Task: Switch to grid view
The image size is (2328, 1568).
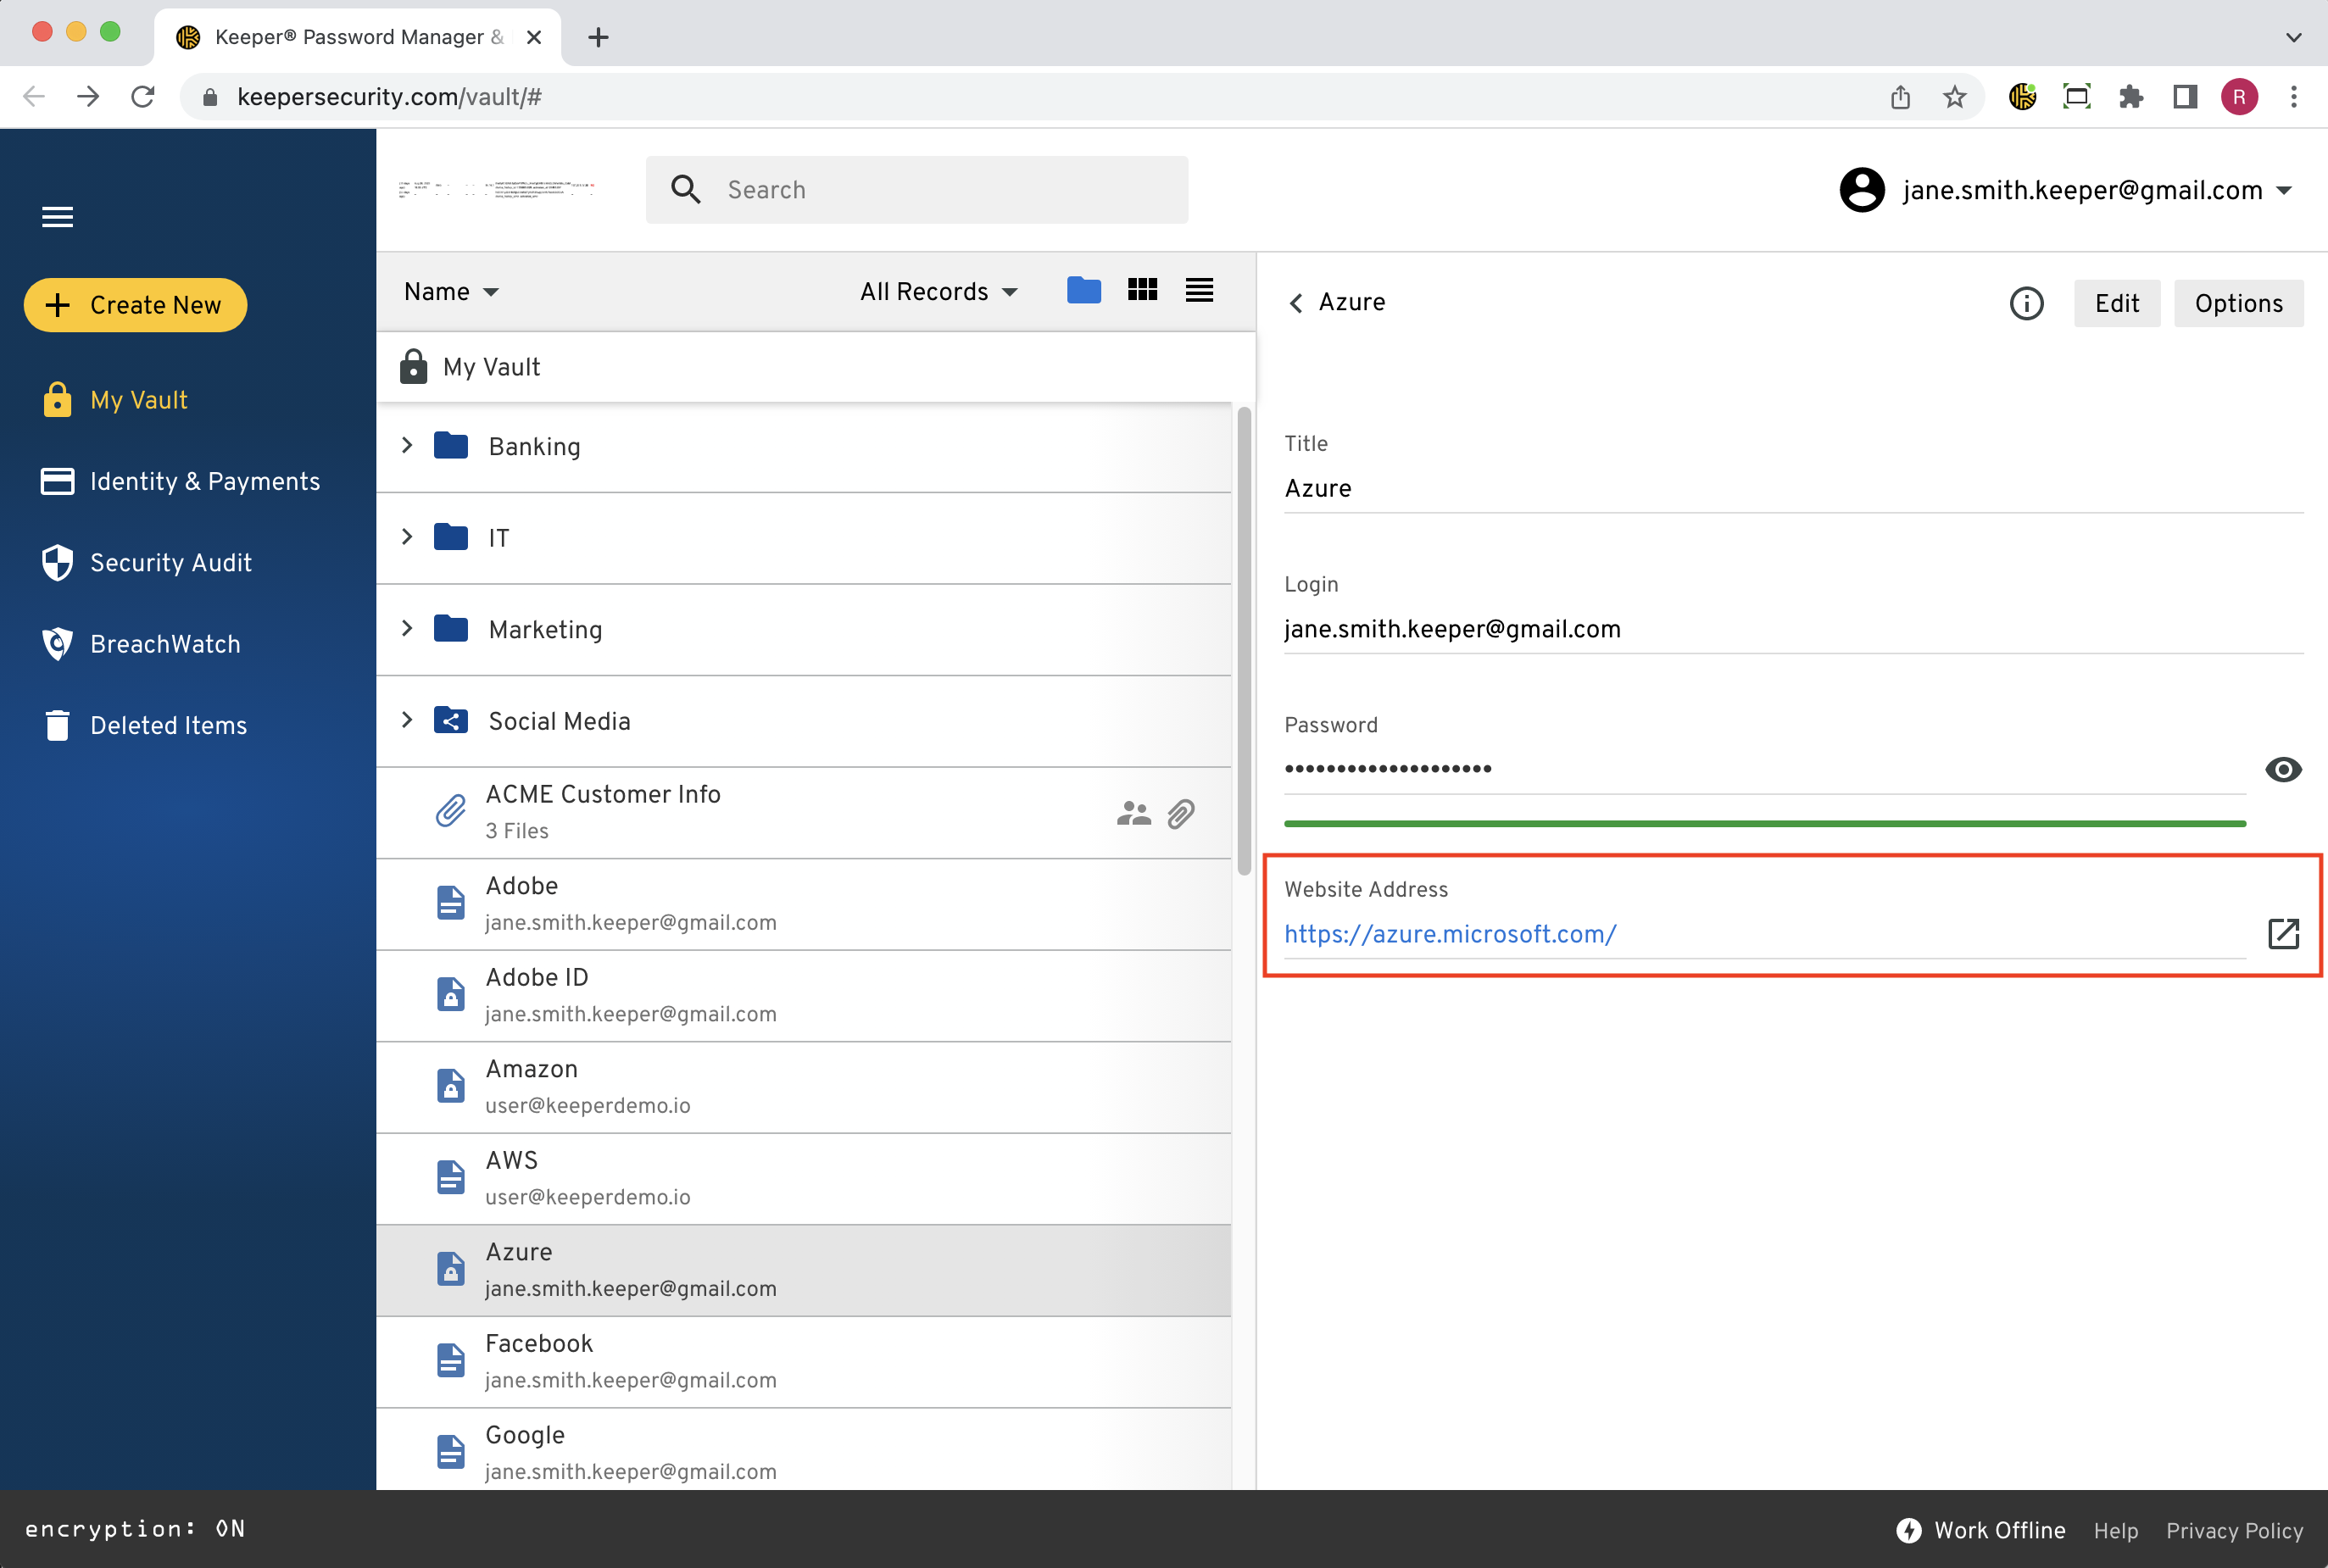Action: tap(1142, 290)
